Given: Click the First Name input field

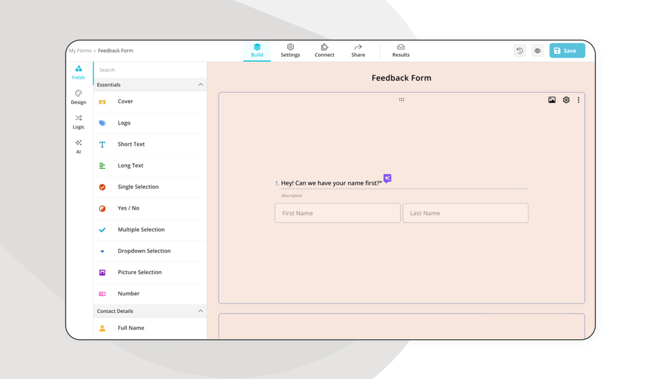Looking at the screenshot, I should (337, 213).
